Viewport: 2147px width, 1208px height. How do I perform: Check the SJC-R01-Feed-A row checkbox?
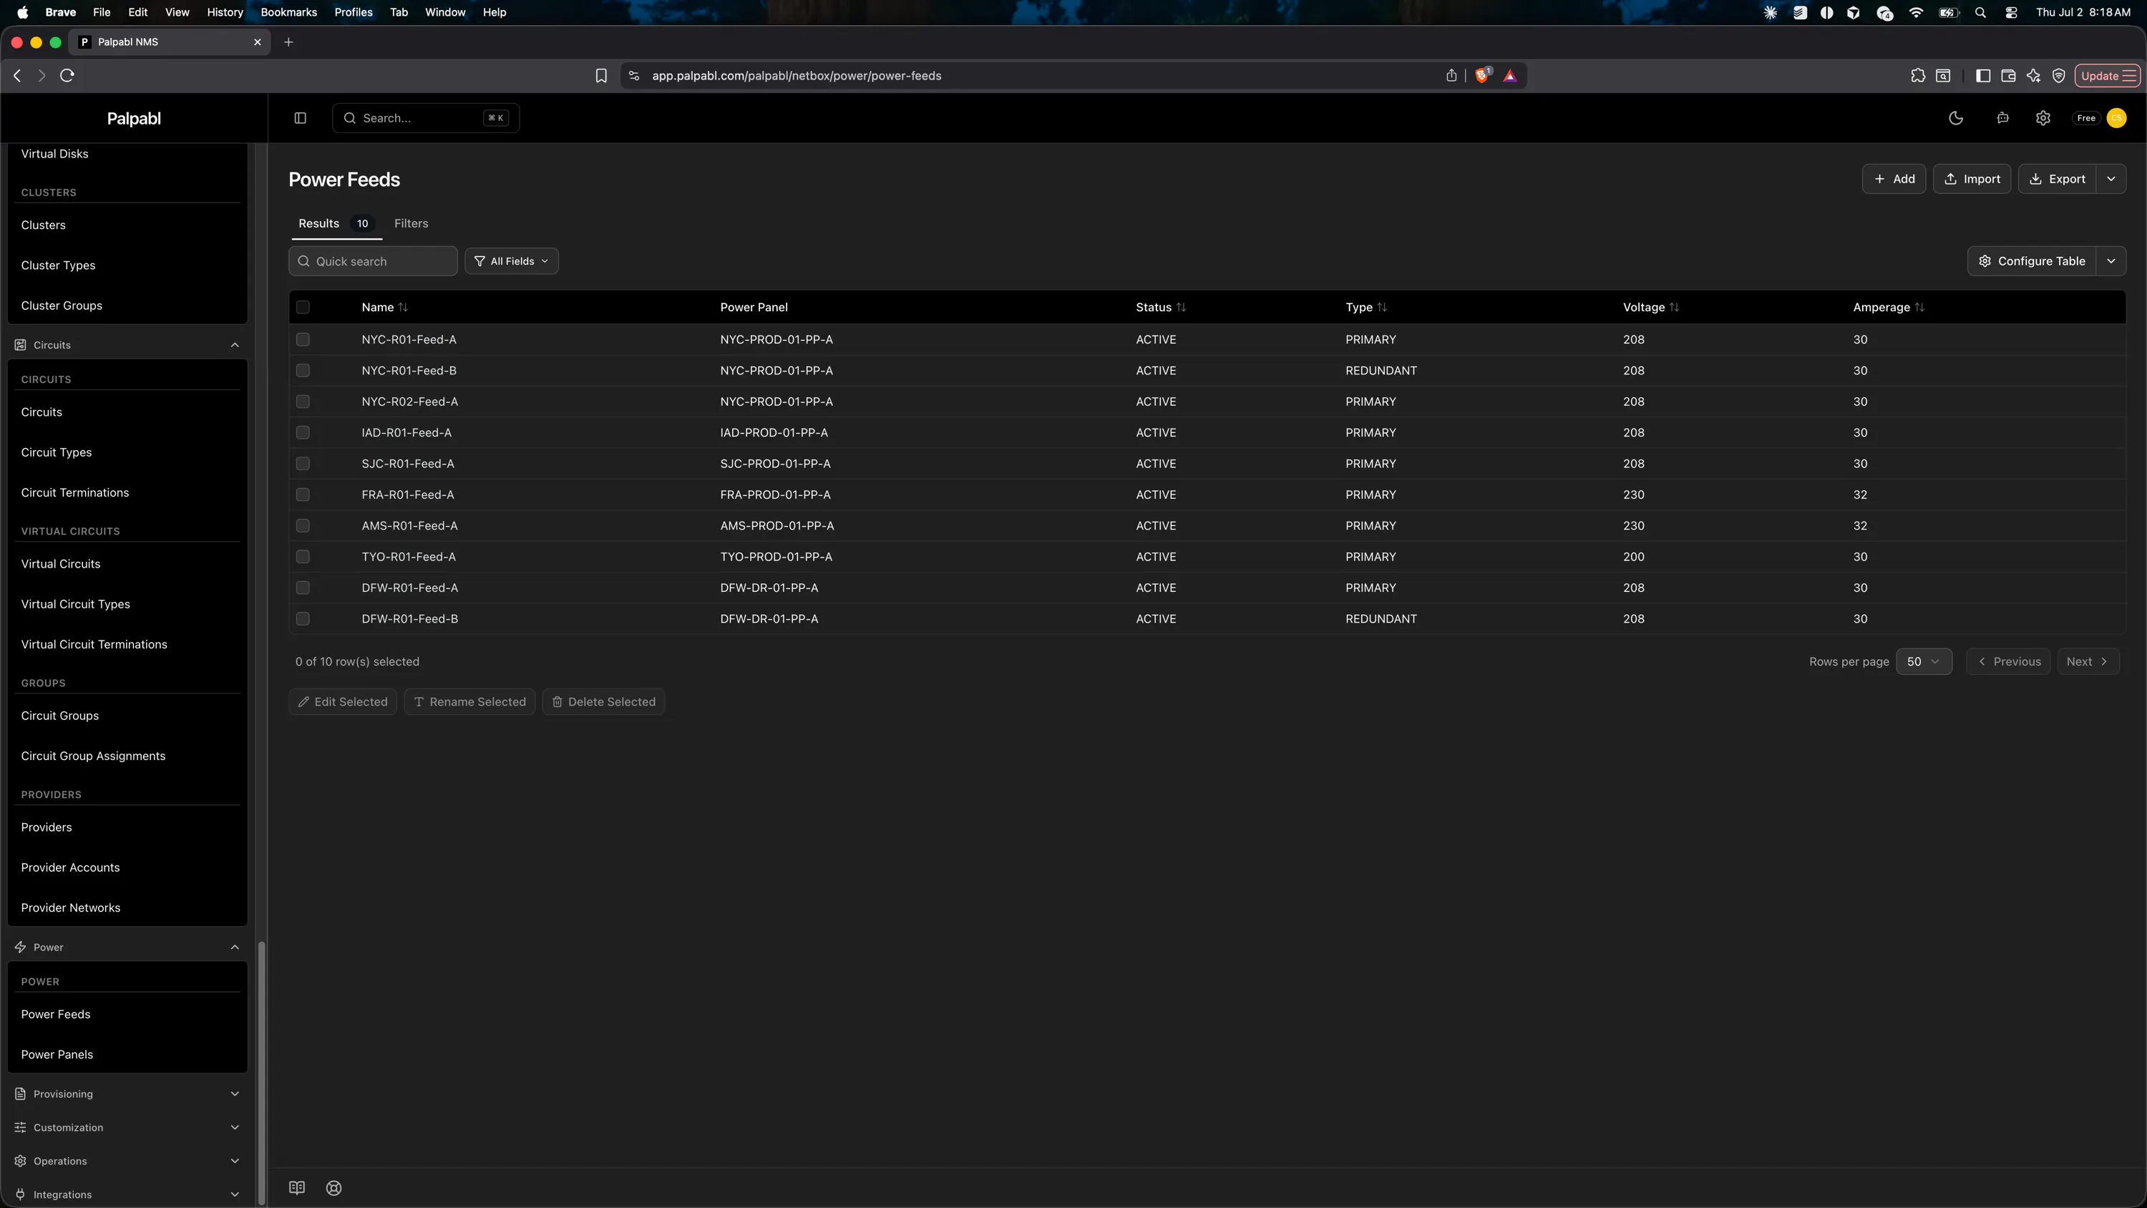(303, 464)
